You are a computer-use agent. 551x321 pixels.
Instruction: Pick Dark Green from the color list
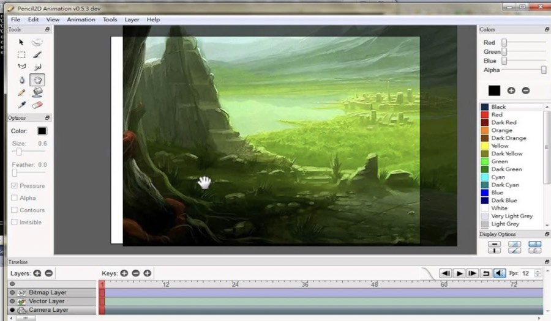point(506,169)
